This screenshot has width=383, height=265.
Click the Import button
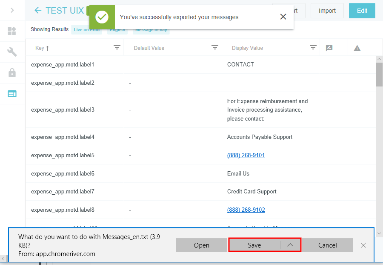click(327, 11)
